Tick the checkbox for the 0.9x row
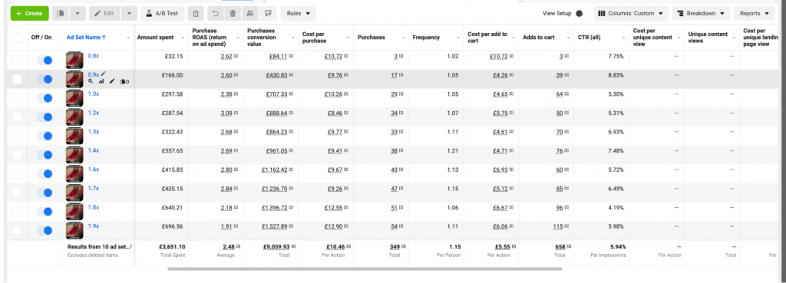 pos(17,79)
